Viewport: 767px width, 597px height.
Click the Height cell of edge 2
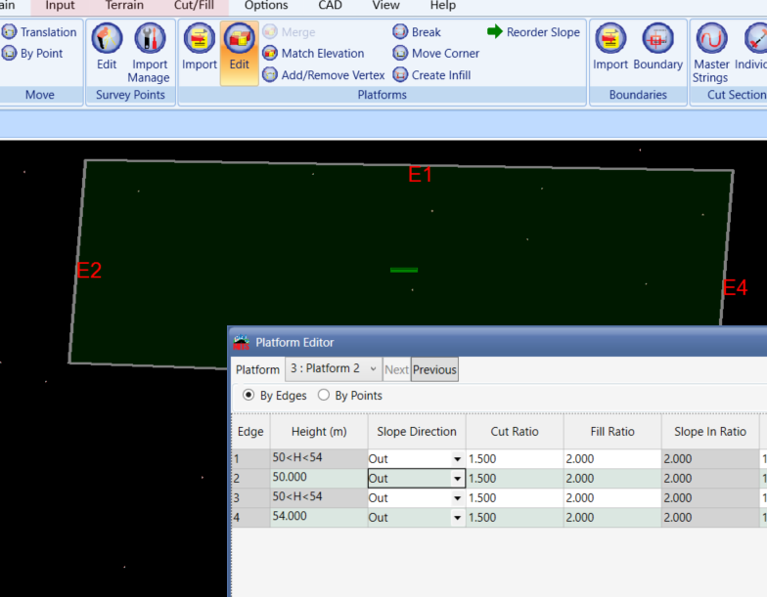click(x=319, y=478)
